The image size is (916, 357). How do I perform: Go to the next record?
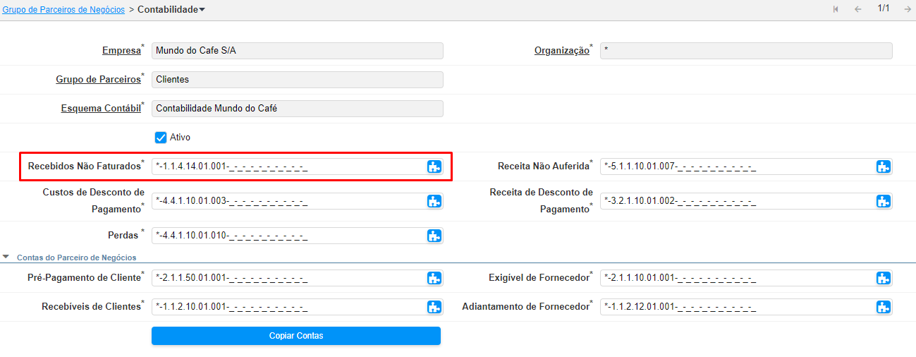pos(907,9)
